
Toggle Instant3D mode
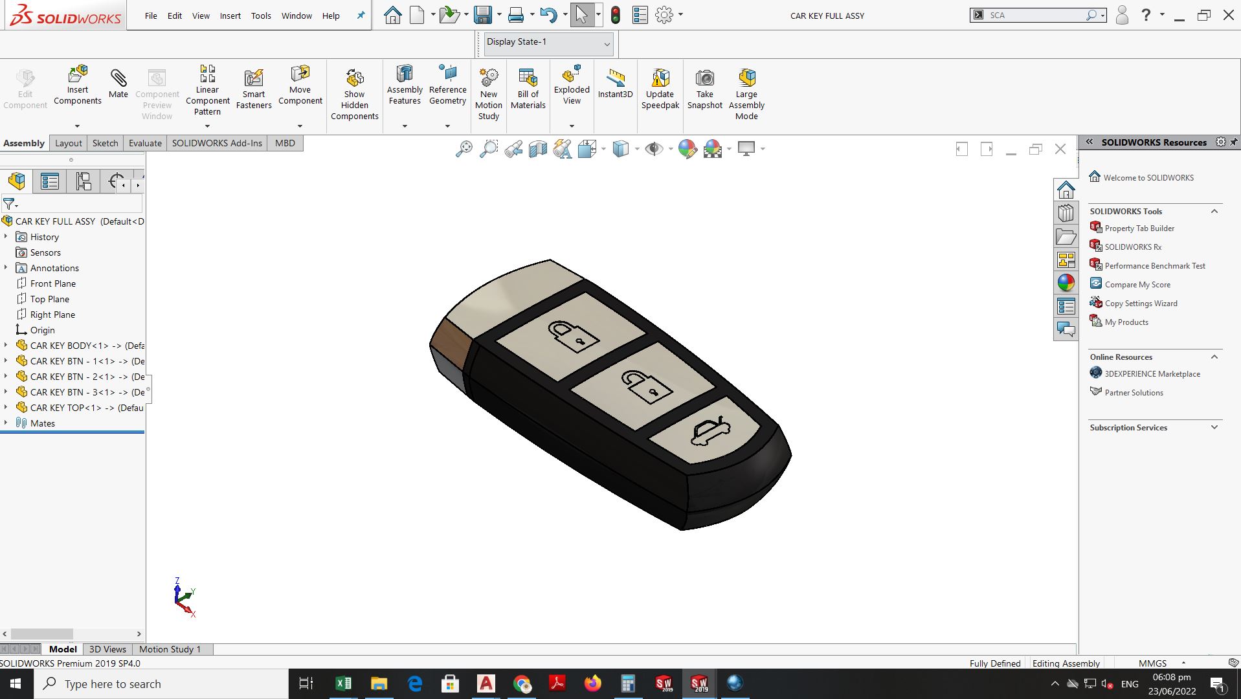click(615, 84)
